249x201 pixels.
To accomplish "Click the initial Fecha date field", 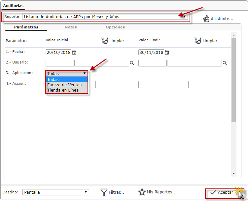I will point(58,52).
